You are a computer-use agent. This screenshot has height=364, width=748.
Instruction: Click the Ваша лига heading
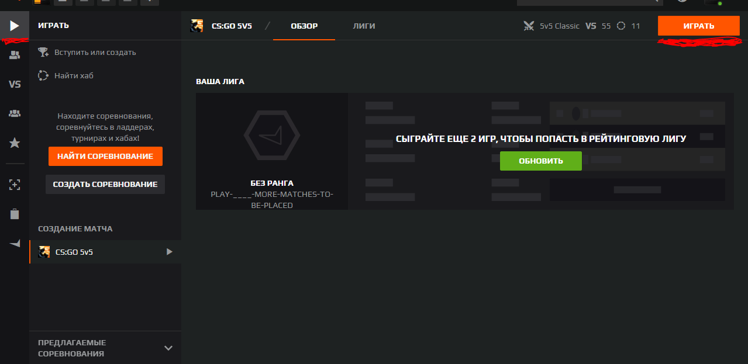pos(220,81)
